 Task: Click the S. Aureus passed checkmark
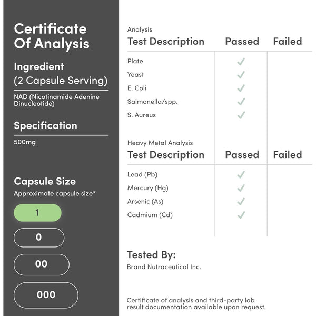click(x=241, y=115)
